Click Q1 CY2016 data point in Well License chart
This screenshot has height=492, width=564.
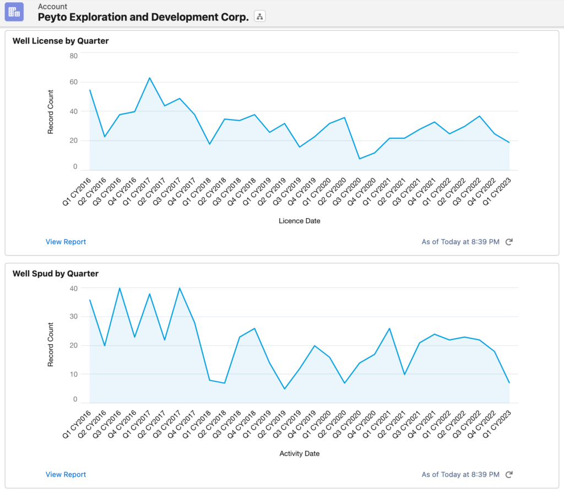click(90, 90)
